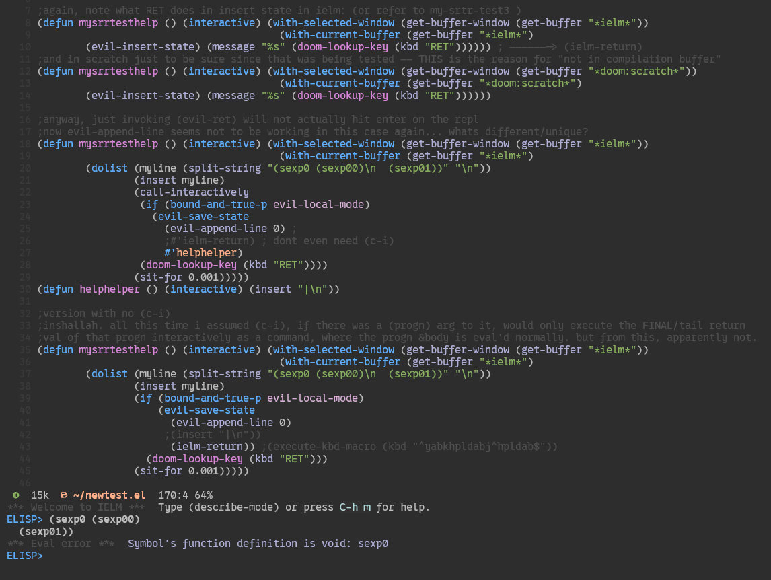The width and height of the screenshot is (771, 580).
Task: Click the commented (ielm-return) on line 10
Action: (x=603, y=47)
